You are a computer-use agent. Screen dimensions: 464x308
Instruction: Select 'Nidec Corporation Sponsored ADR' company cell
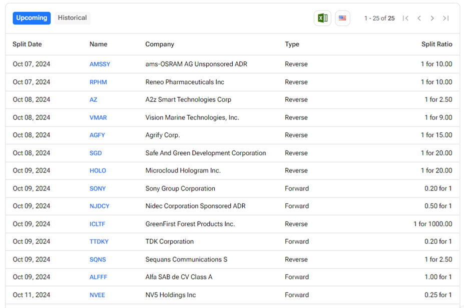point(196,206)
